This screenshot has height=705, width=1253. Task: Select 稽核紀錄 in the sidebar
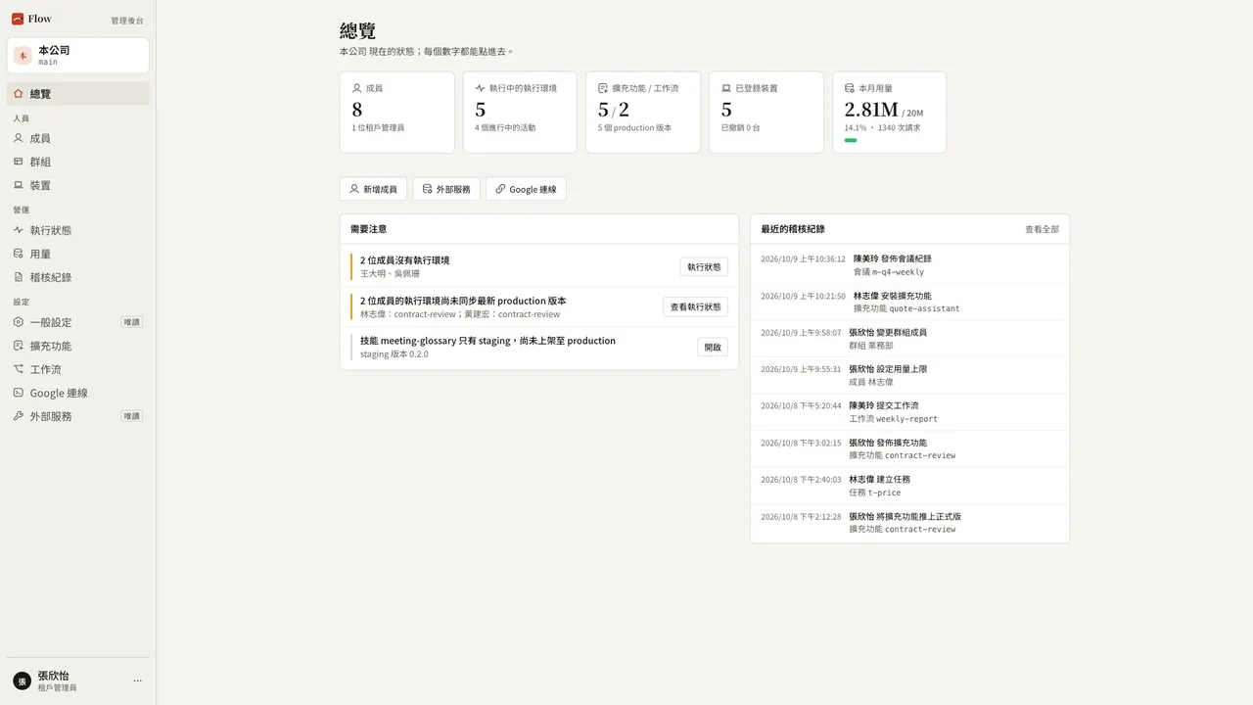click(x=78, y=277)
